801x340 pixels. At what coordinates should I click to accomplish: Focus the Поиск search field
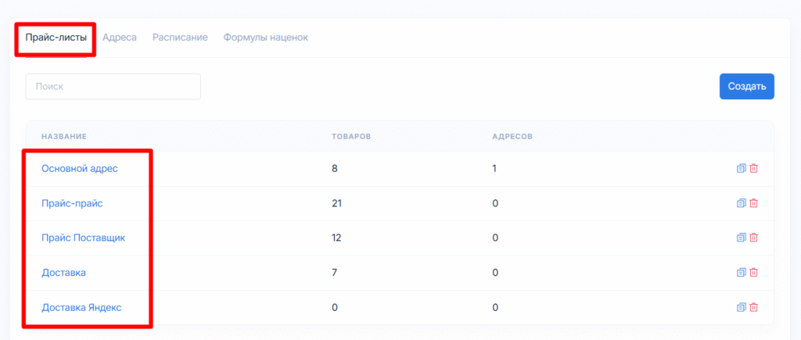click(x=113, y=87)
